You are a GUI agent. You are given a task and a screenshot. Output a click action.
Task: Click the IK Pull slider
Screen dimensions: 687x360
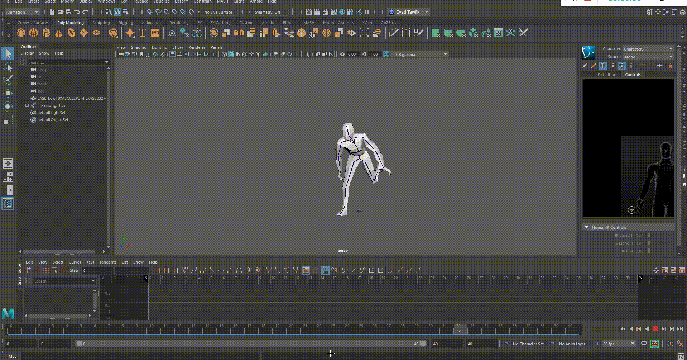[x=649, y=251]
